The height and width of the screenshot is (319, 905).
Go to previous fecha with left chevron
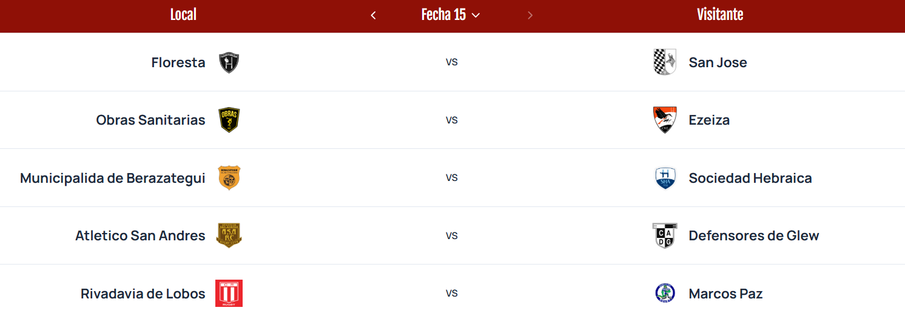[373, 15]
